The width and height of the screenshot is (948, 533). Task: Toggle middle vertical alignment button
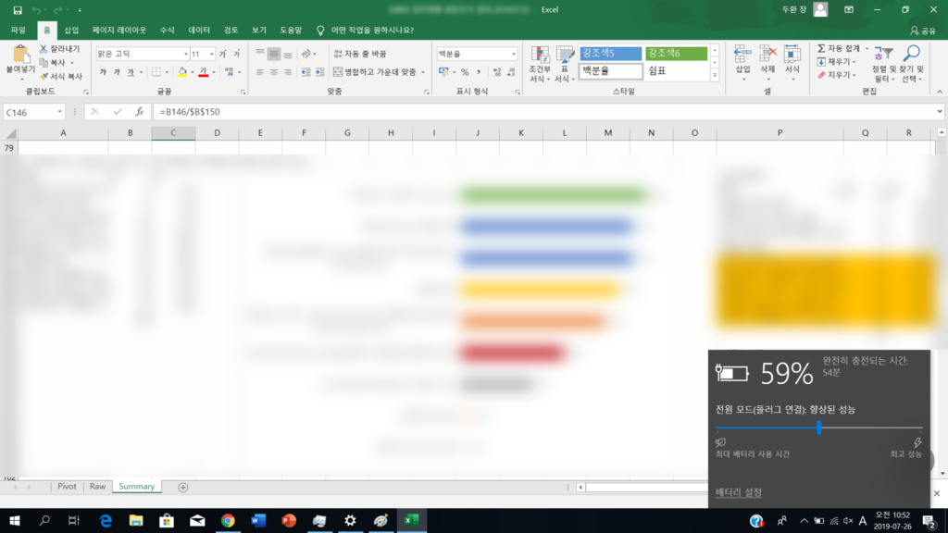[x=274, y=54]
